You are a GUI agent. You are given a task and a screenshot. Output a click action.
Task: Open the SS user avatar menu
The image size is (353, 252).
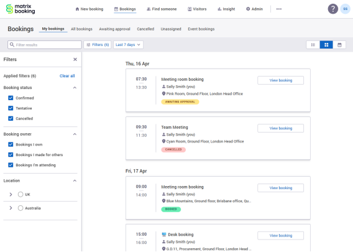(x=345, y=9)
